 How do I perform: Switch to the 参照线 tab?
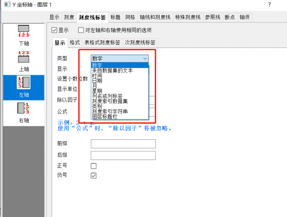click(213, 17)
